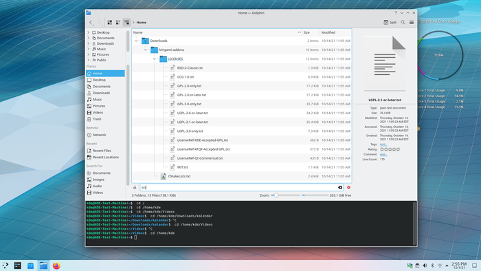
Task: Launch Firefox from the taskbar
Action: coord(56,265)
